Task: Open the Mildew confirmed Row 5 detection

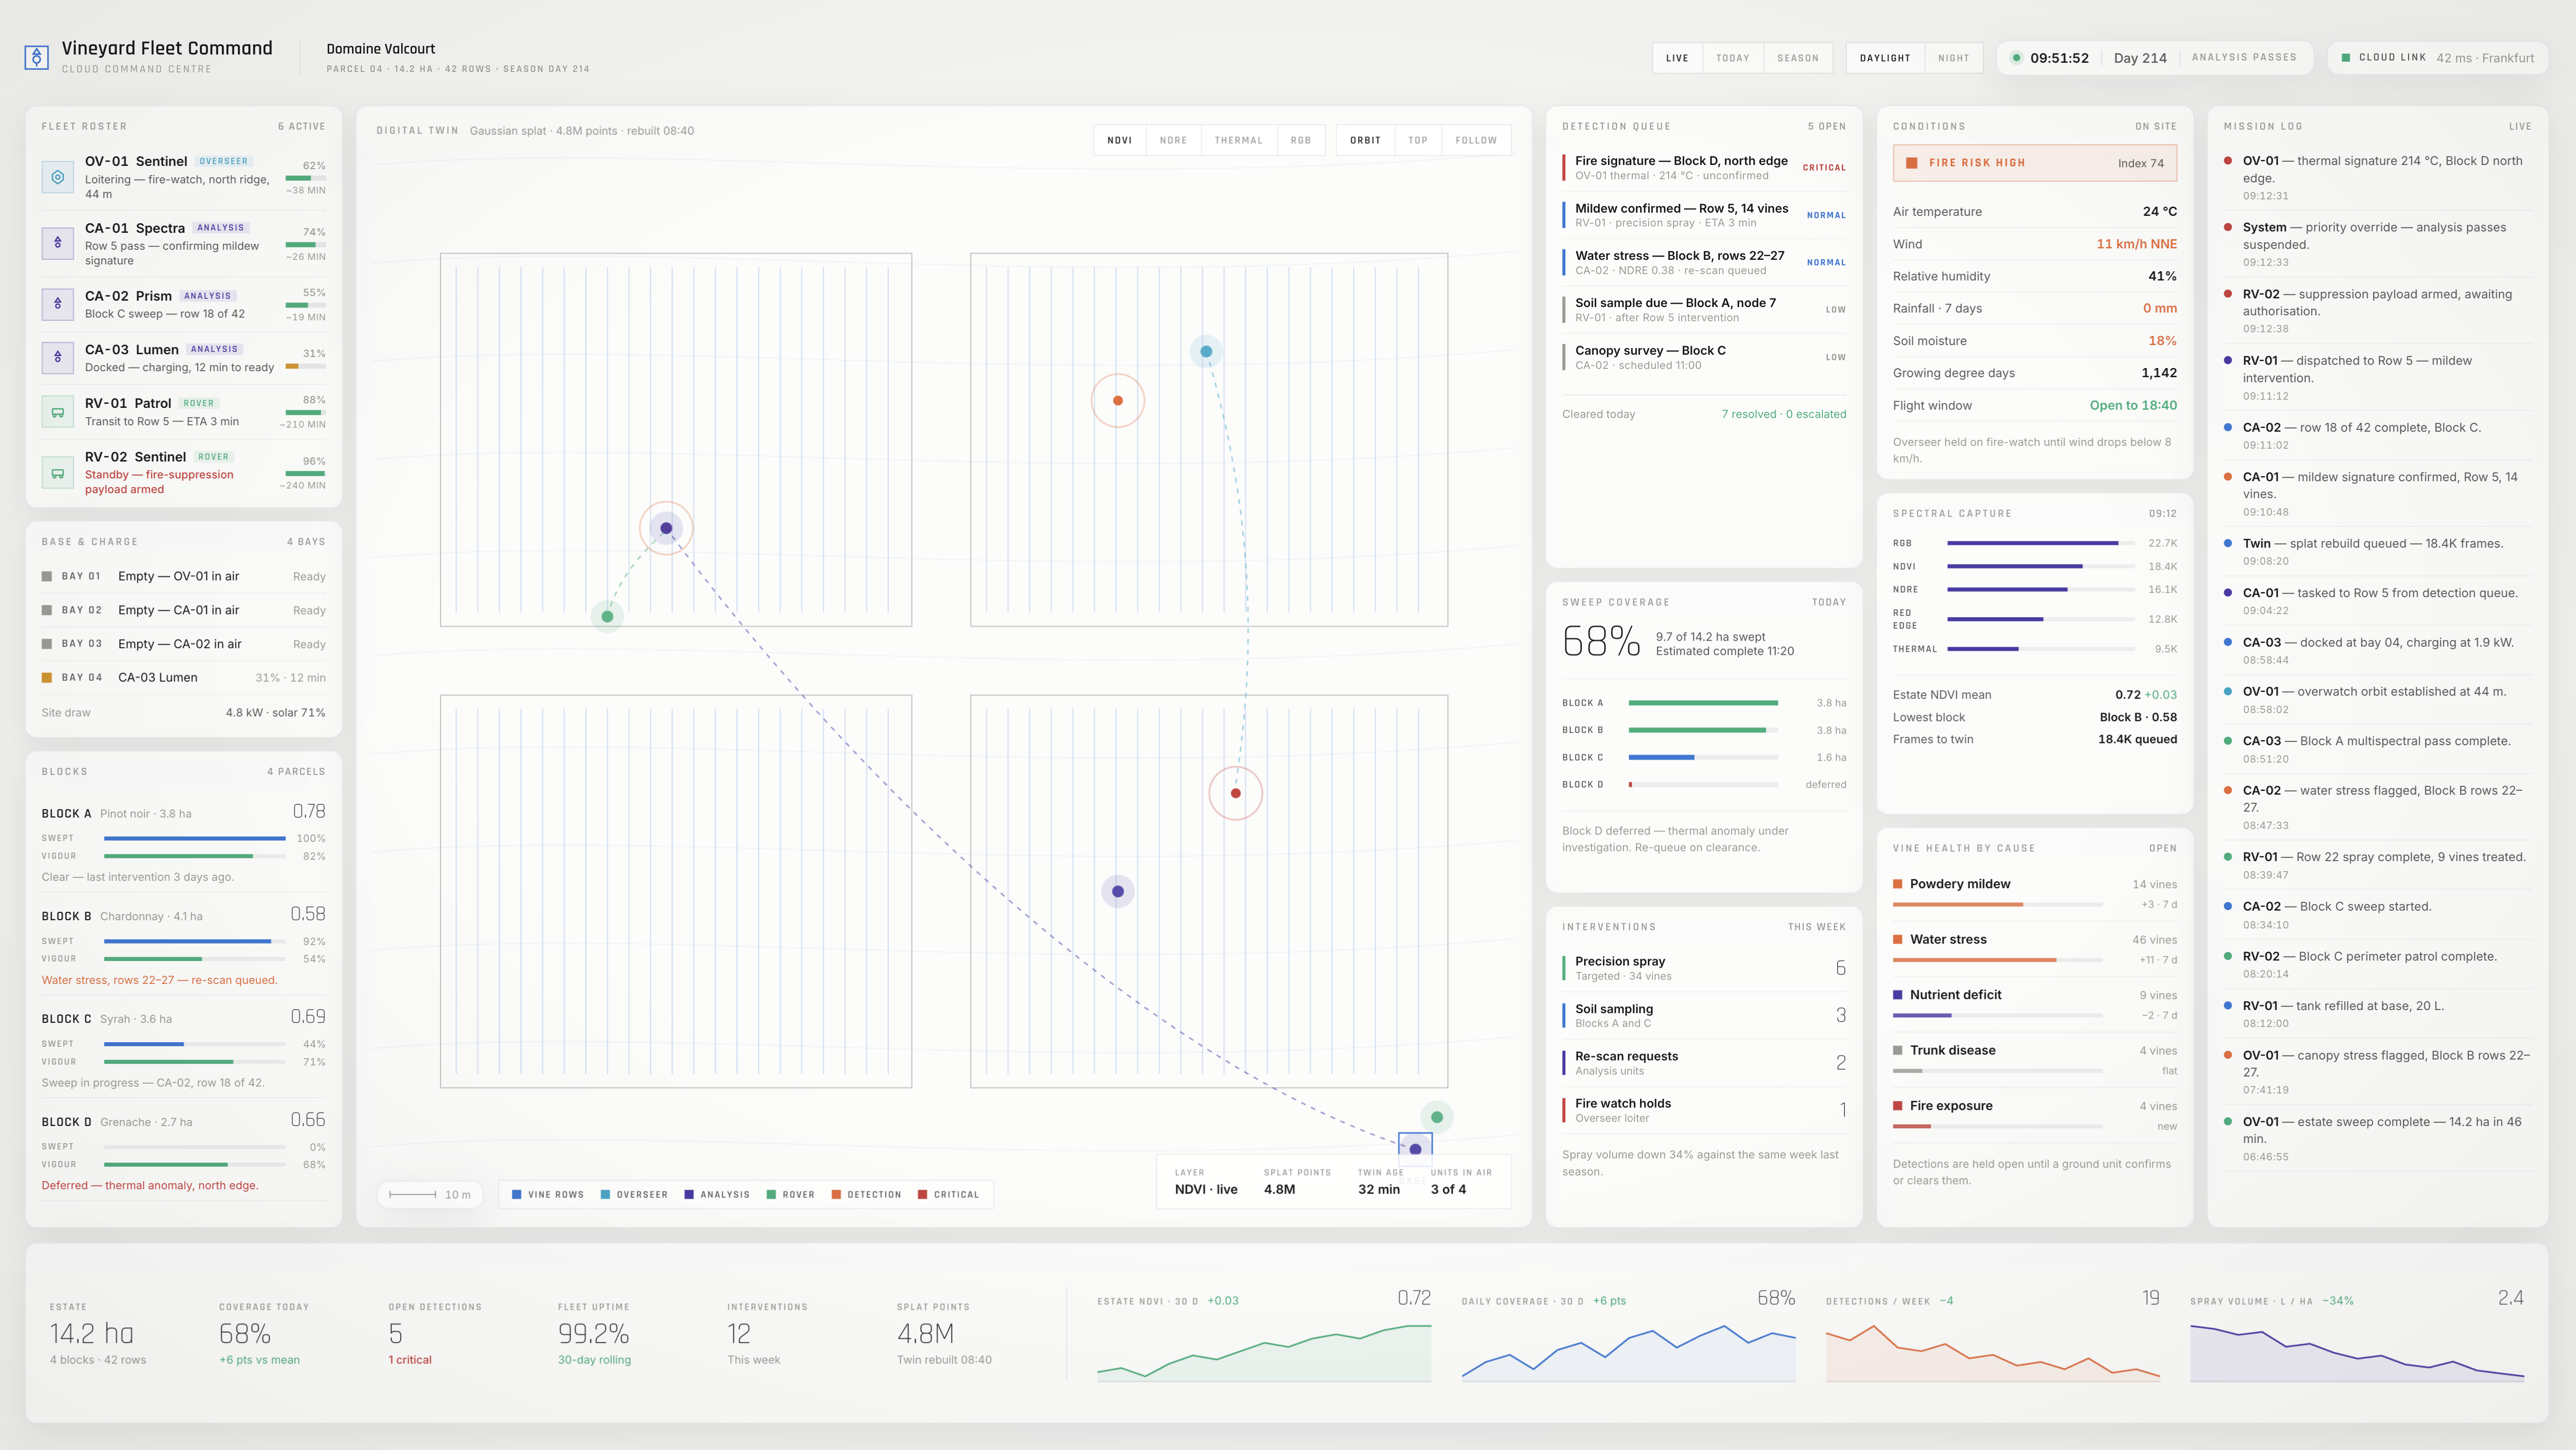Action: click(1704, 215)
